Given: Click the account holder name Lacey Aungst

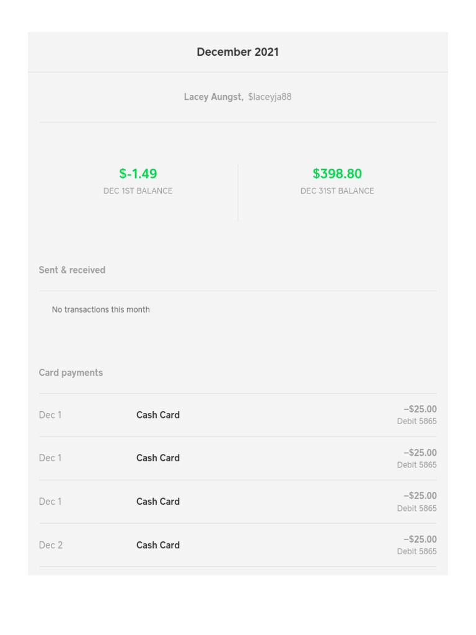Looking at the screenshot, I should tap(213, 97).
